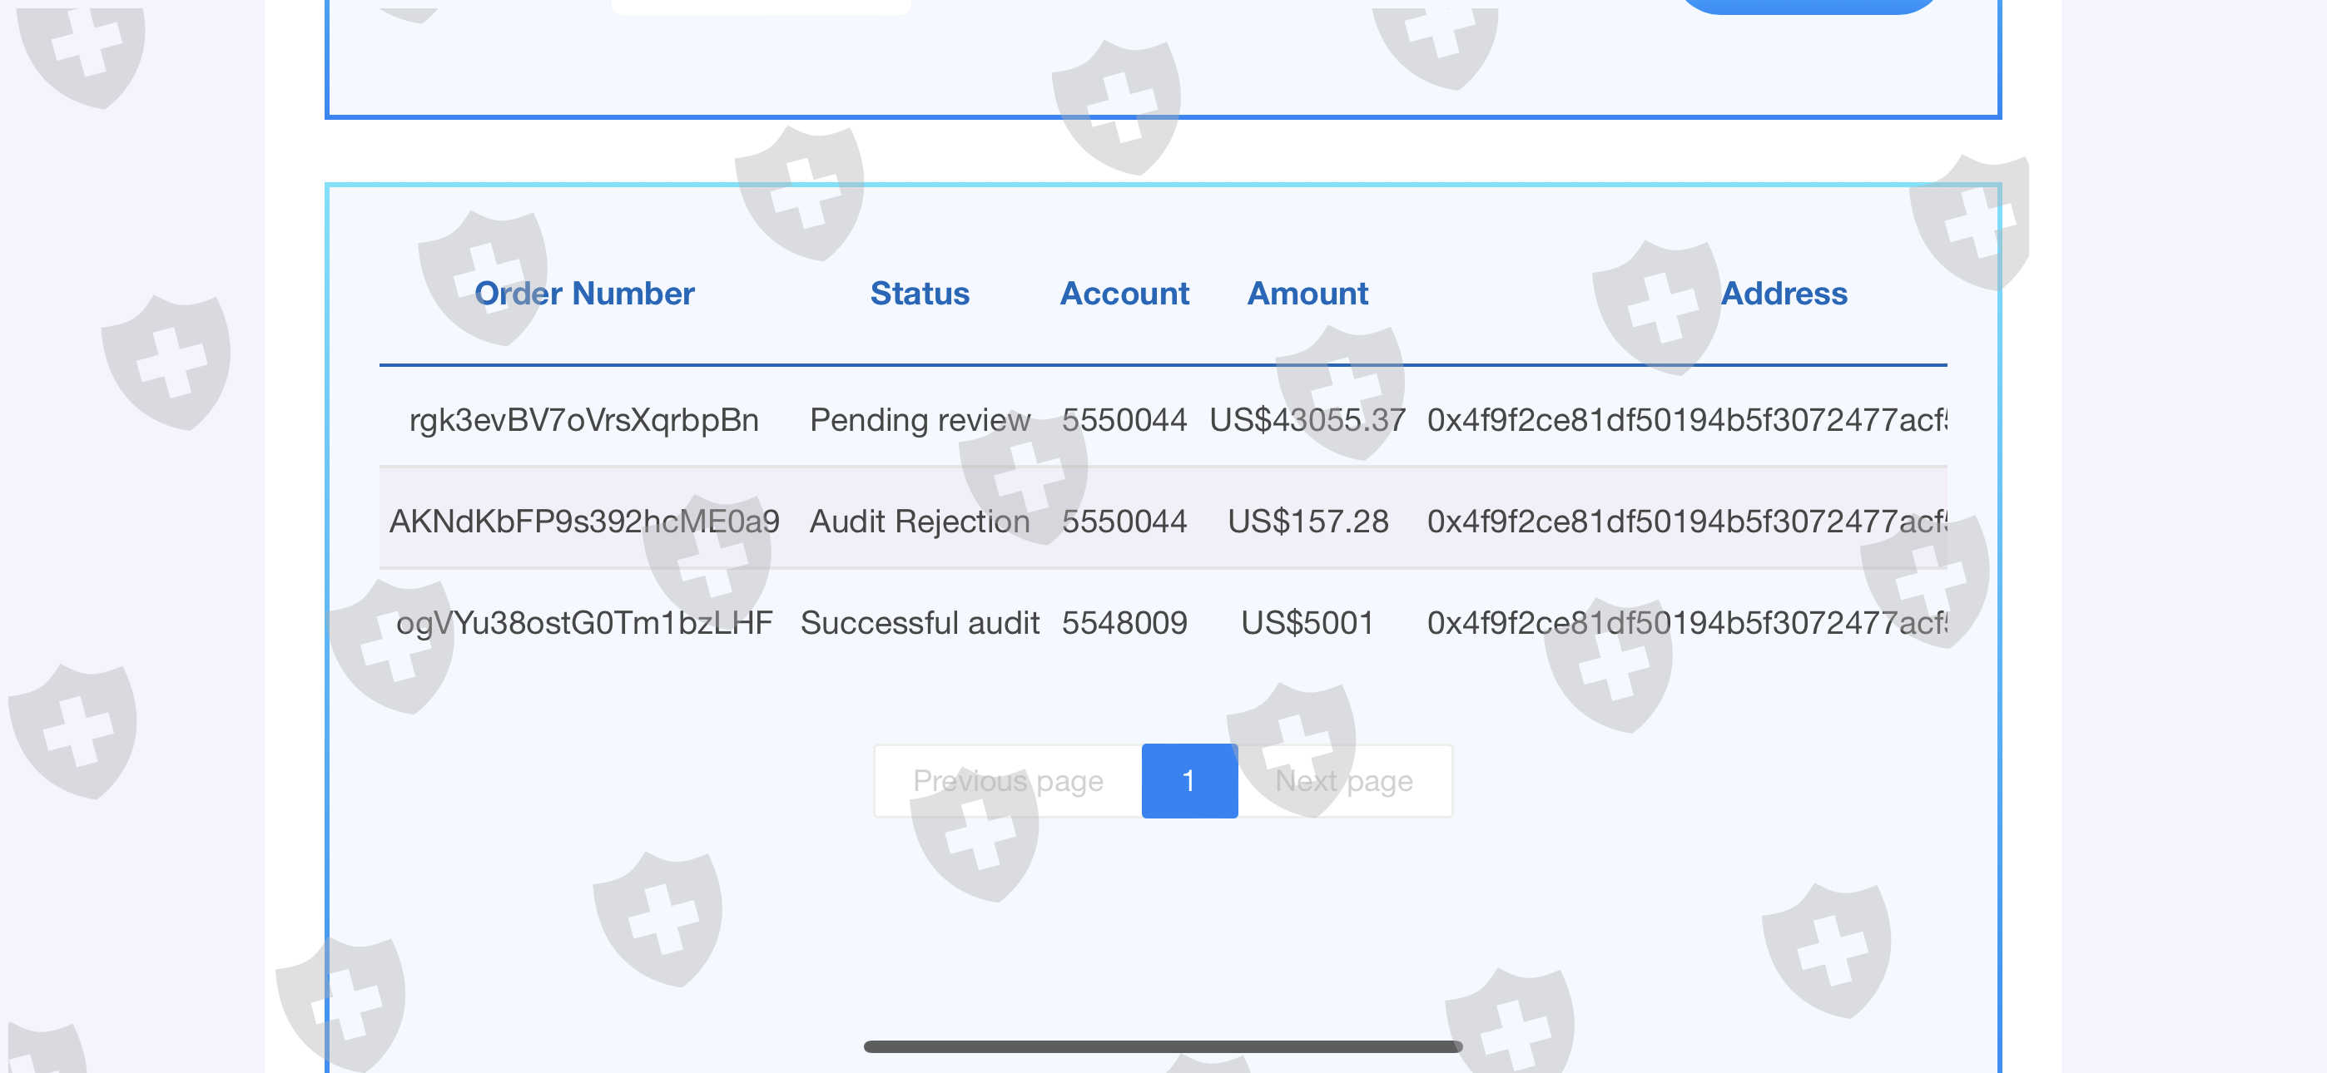2327x1073 pixels.
Task: Click the US$157.28 amount cell
Action: (x=1306, y=522)
